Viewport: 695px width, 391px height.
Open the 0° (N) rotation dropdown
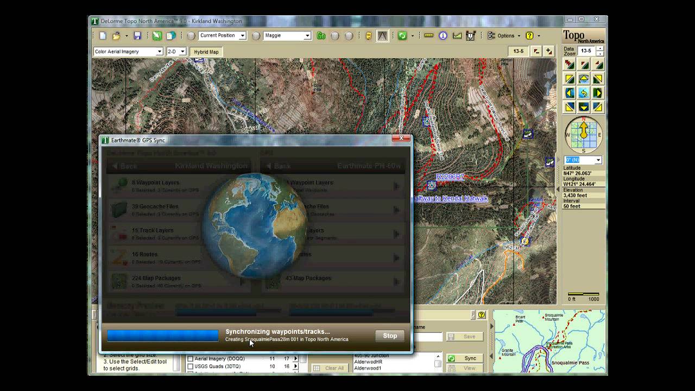(x=598, y=160)
